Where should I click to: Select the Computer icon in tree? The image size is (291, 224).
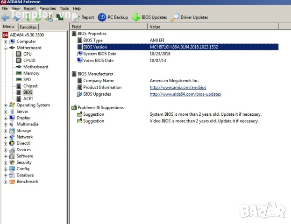point(12,42)
